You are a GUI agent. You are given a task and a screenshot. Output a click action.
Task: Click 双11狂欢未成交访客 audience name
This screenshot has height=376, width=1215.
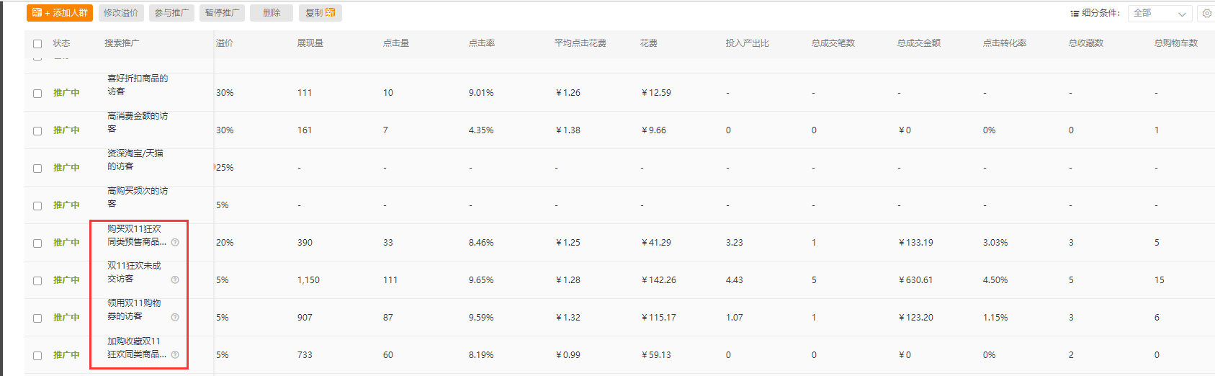point(135,272)
